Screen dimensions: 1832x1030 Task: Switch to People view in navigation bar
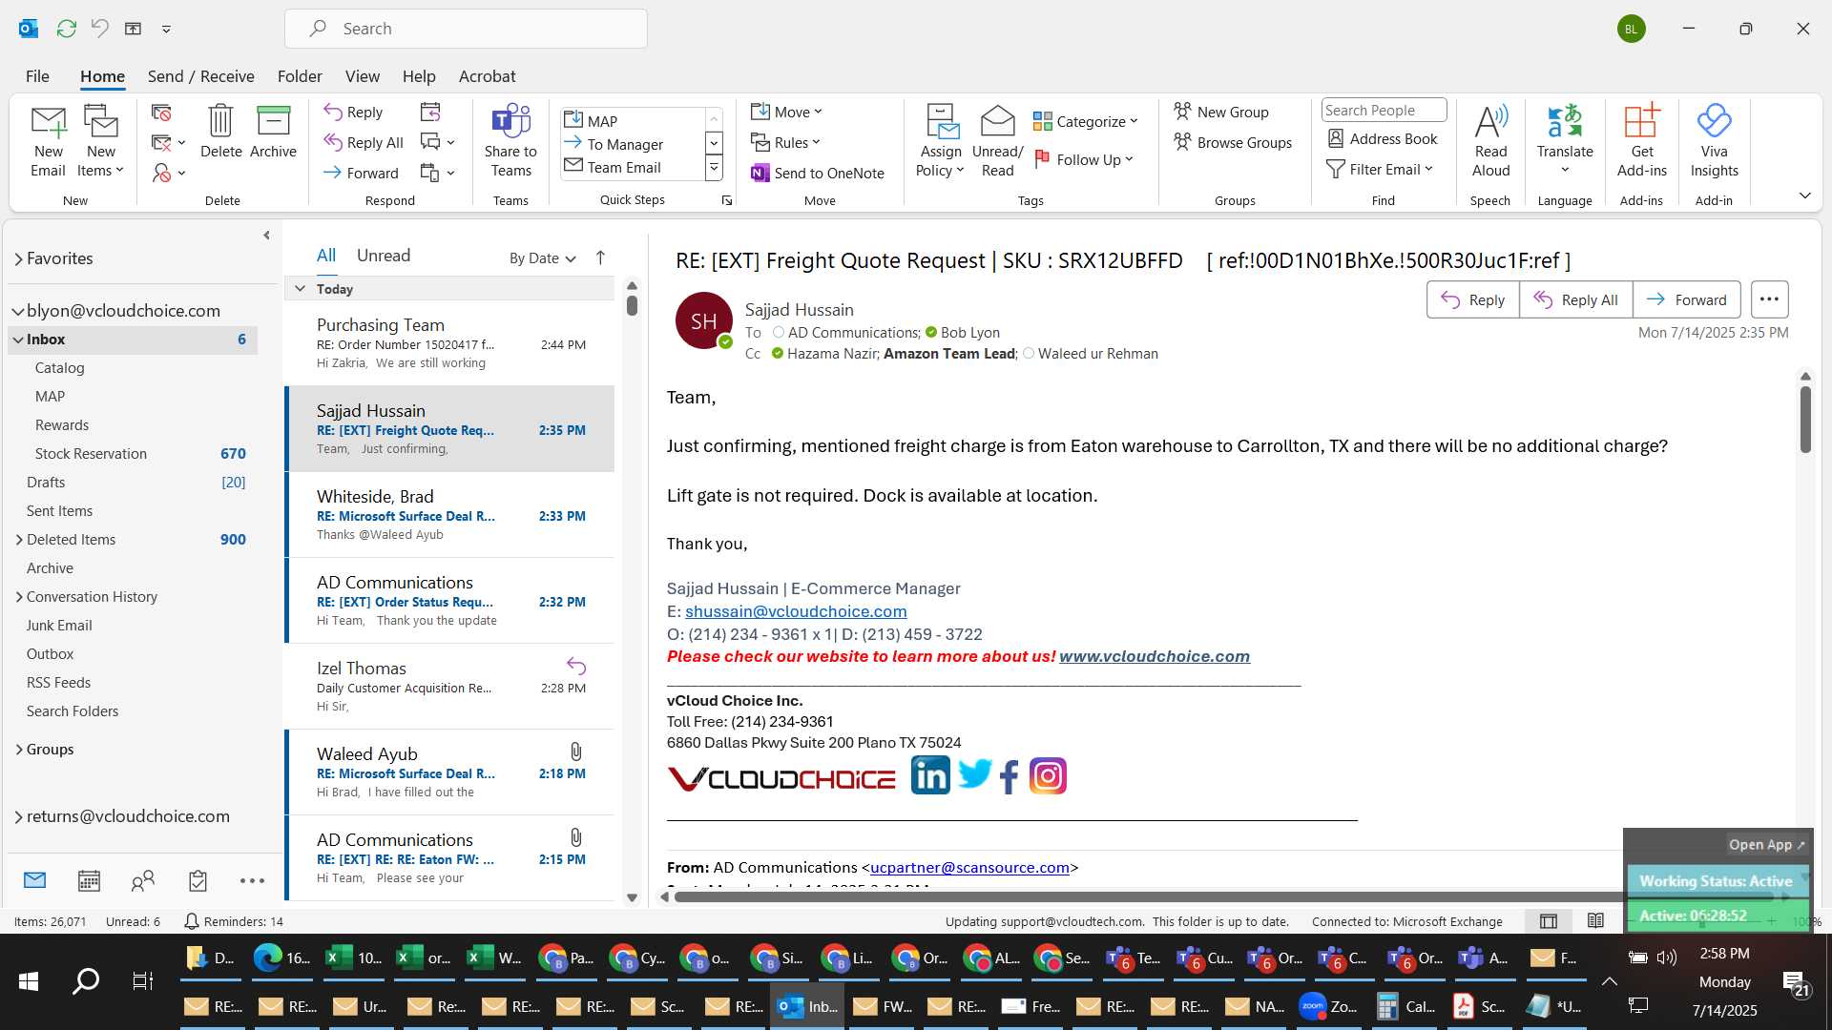point(143,880)
